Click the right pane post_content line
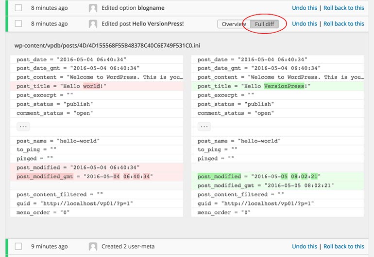Screen dimensions: 374x257 [278, 77]
